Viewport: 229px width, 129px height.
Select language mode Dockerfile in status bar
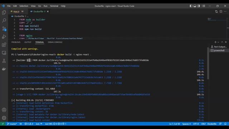(x=212, y=124)
